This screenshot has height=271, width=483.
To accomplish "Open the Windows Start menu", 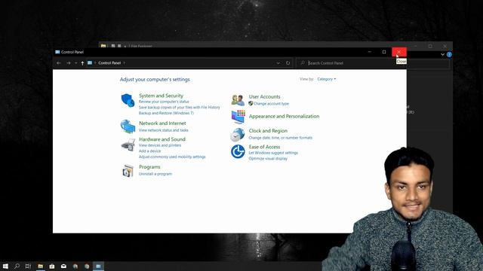I will [x=5, y=266].
